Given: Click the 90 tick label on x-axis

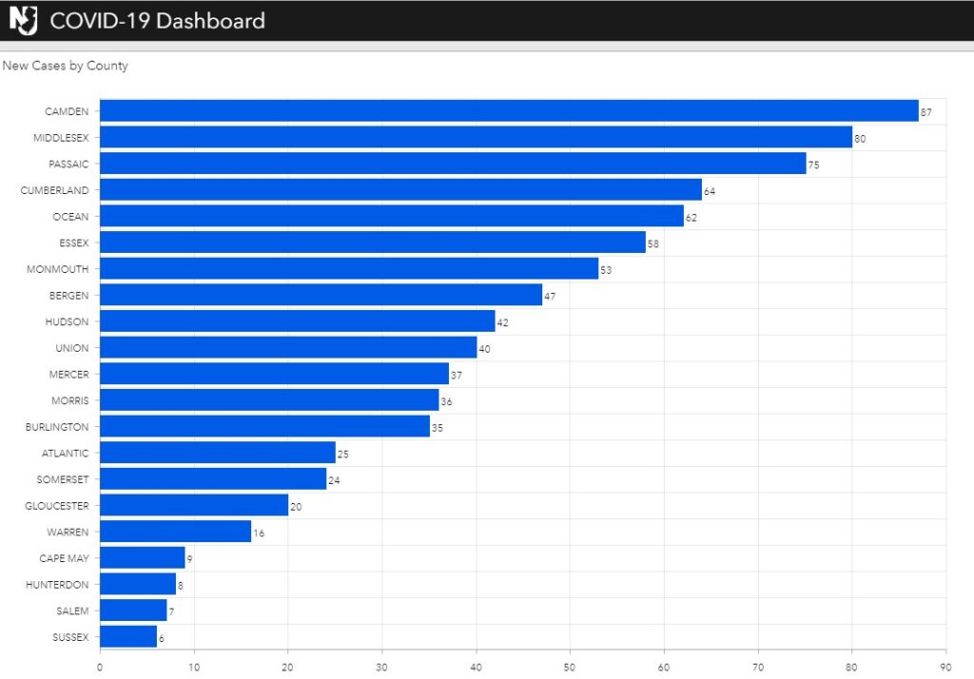Looking at the screenshot, I should click(945, 668).
